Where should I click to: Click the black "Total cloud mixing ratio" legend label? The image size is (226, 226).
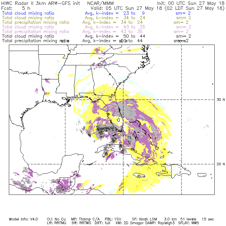coord(28,36)
